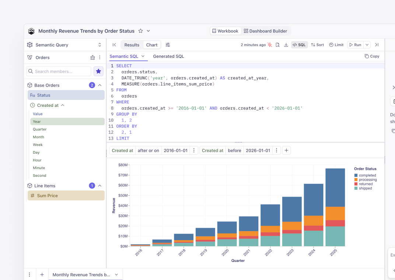Viewport: 395px width, 280px height.
Task: Click the editor resize handle dots
Action: point(238,142)
